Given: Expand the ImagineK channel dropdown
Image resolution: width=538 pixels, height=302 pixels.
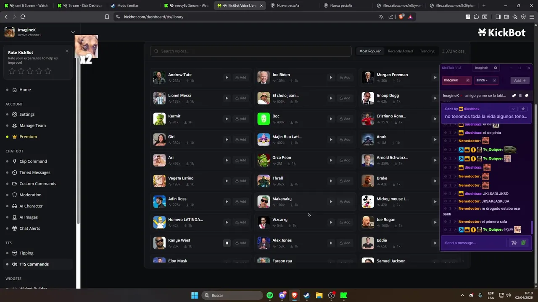Looking at the screenshot, I should pyautogui.click(x=73, y=32).
